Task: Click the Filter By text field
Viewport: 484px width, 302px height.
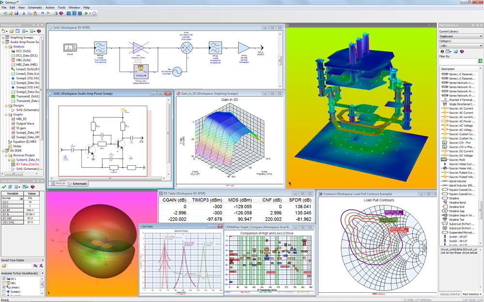Action: 457,61
